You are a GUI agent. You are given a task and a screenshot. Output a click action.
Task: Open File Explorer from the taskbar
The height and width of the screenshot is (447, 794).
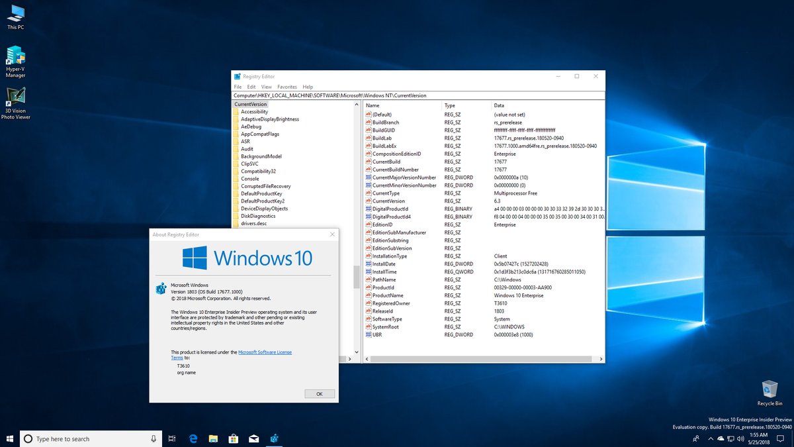[214, 438]
